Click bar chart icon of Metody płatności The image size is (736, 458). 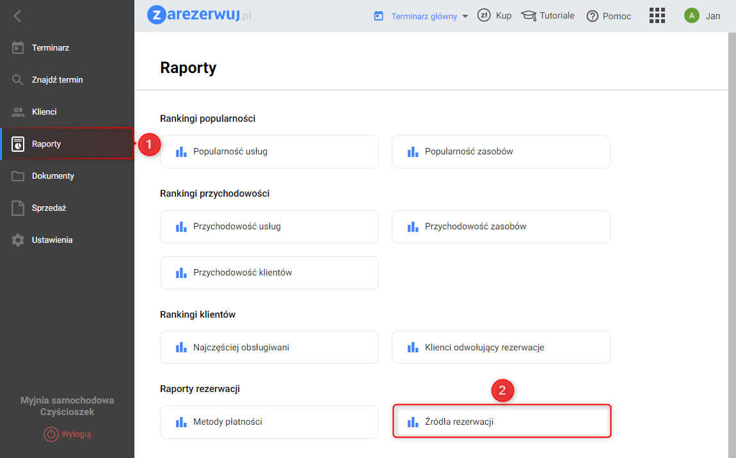click(x=181, y=422)
